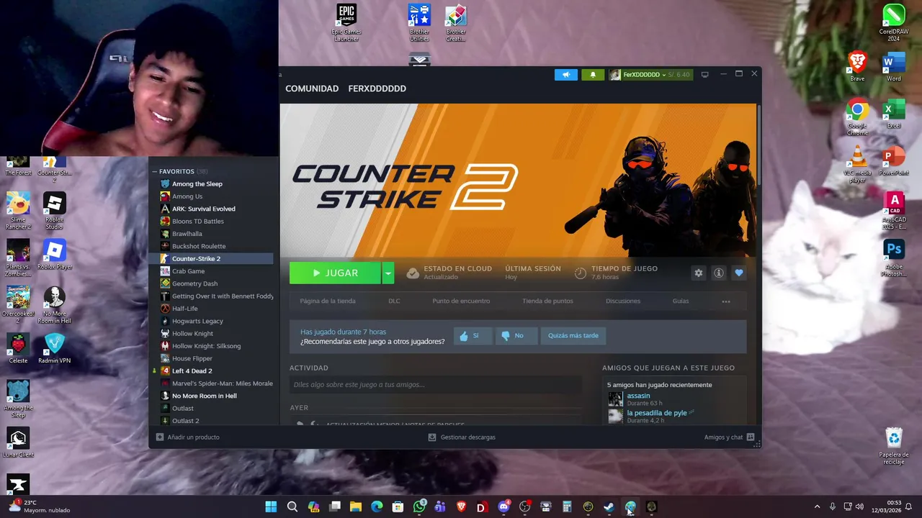Viewport: 922px width, 518px height.
Task: Open Papelera de reciclaje
Action: [x=893, y=446]
